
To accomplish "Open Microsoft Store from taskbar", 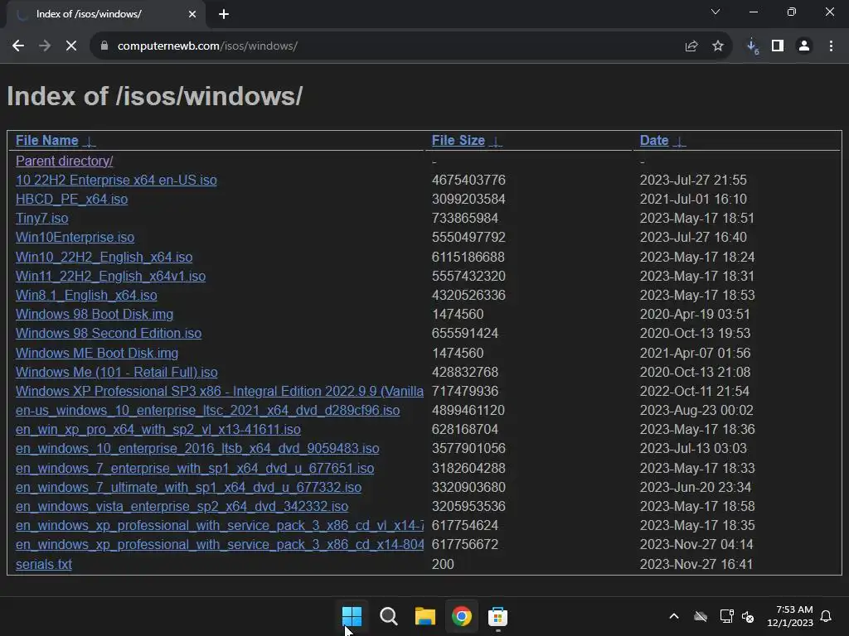I will (497, 616).
